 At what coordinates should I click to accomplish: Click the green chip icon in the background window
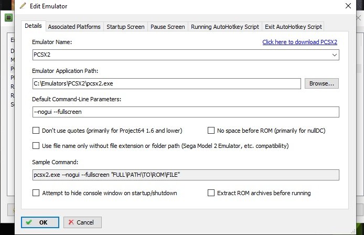click(8, 18)
